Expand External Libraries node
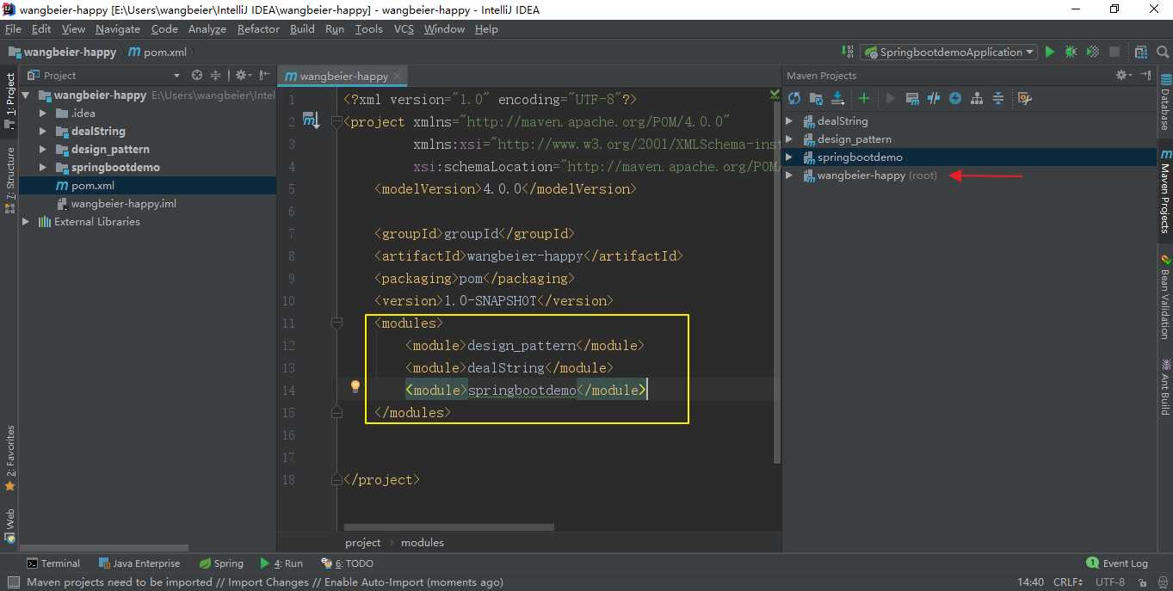 pyautogui.click(x=26, y=222)
